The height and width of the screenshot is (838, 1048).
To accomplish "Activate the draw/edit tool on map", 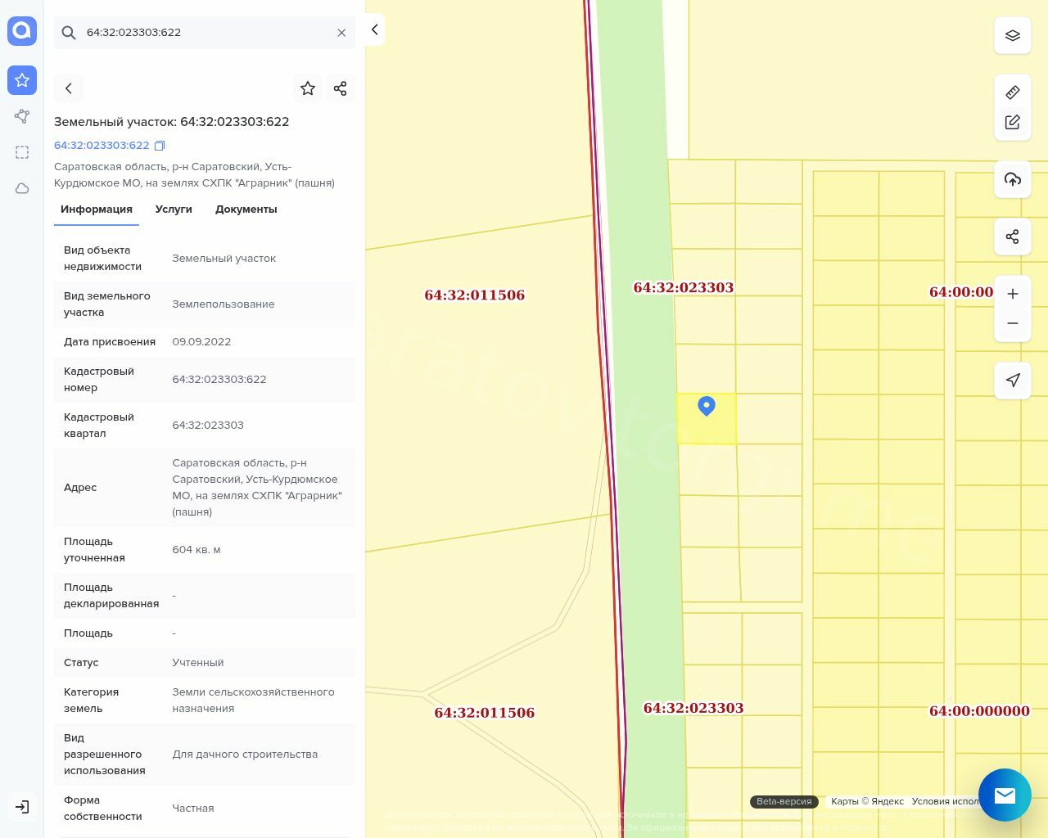I will point(1012,122).
